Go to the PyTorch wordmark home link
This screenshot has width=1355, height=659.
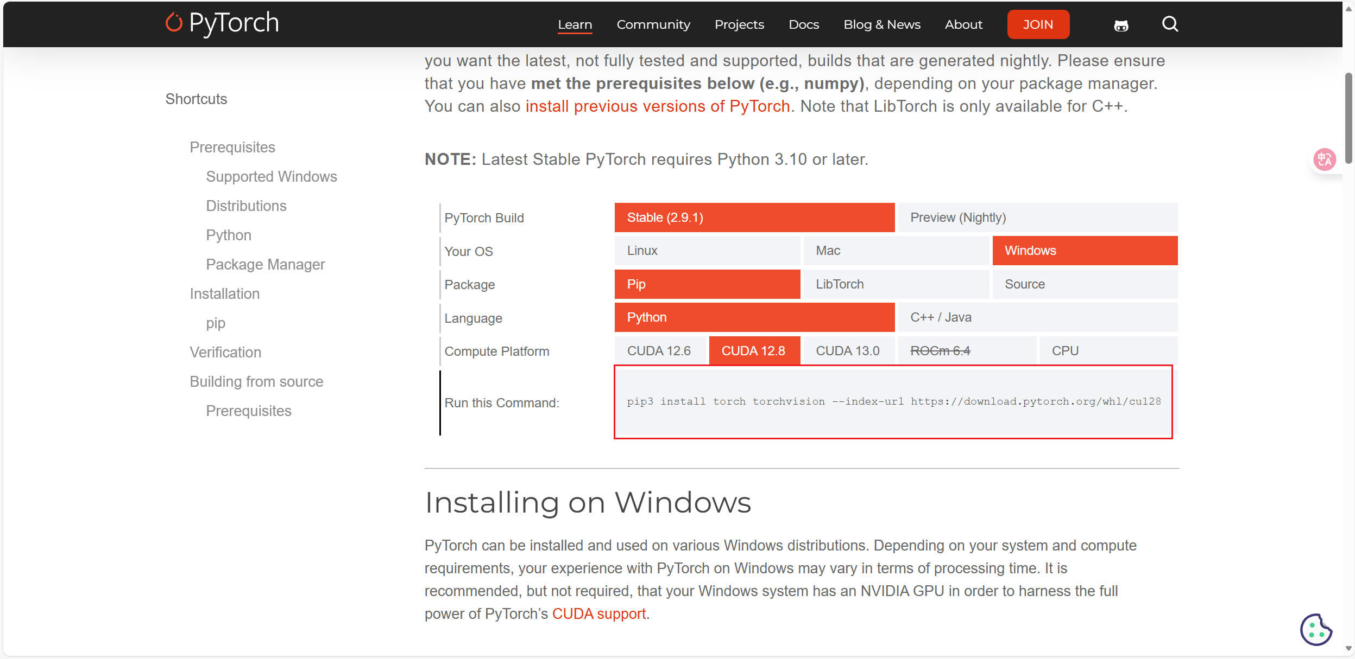[234, 23]
